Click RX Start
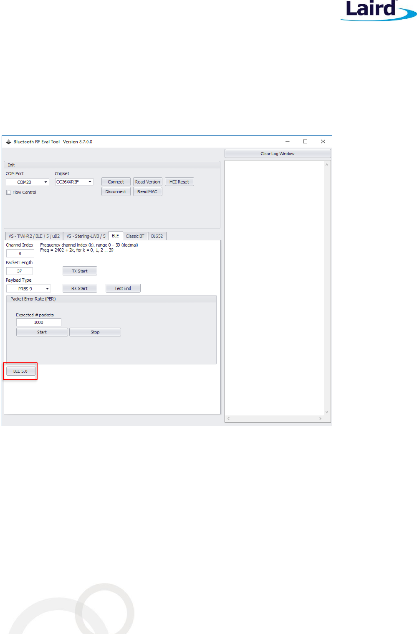This screenshot has width=417, height=634. (x=80, y=288)
